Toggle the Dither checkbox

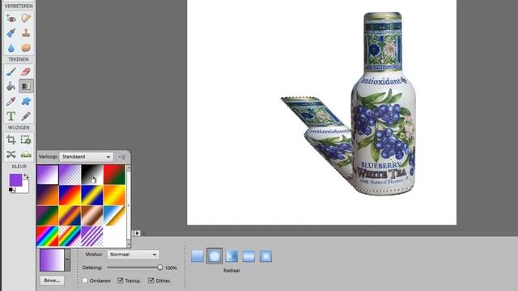151,280
